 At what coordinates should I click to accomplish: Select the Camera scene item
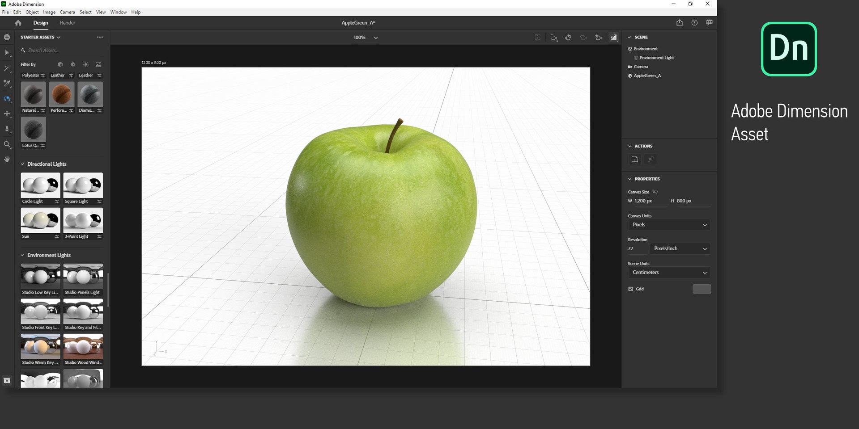641,67
